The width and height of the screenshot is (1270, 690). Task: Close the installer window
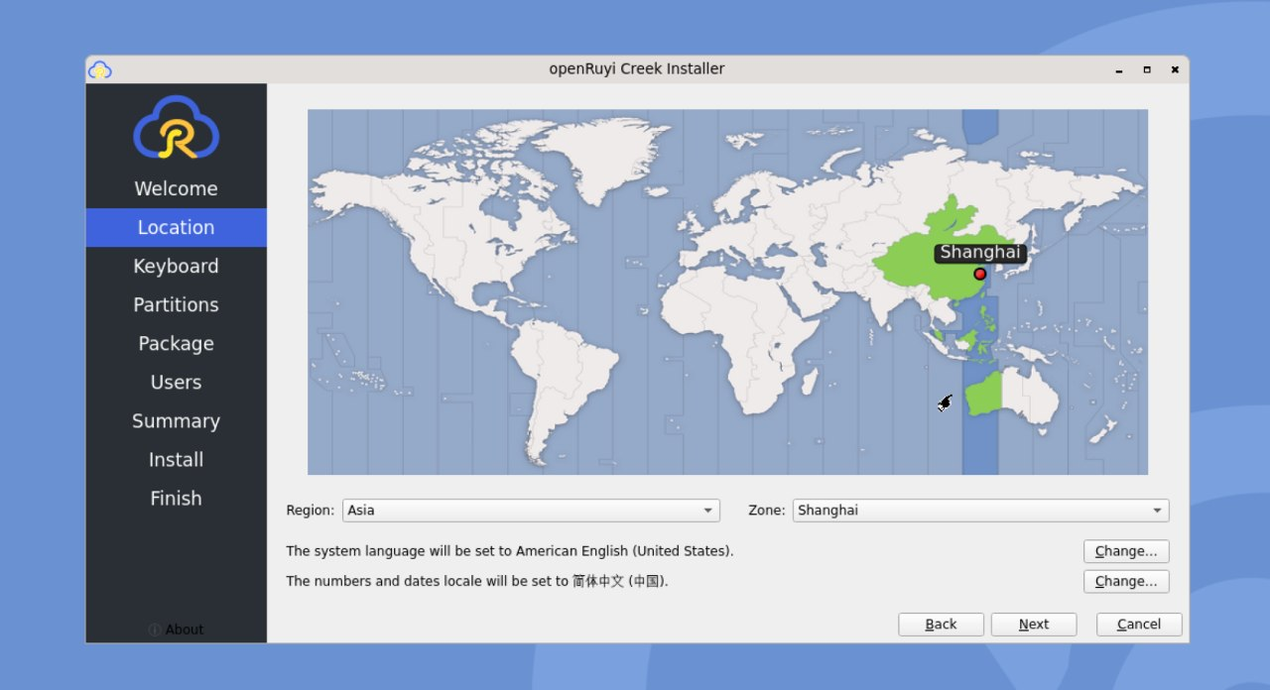click(x=1175, y=69)
